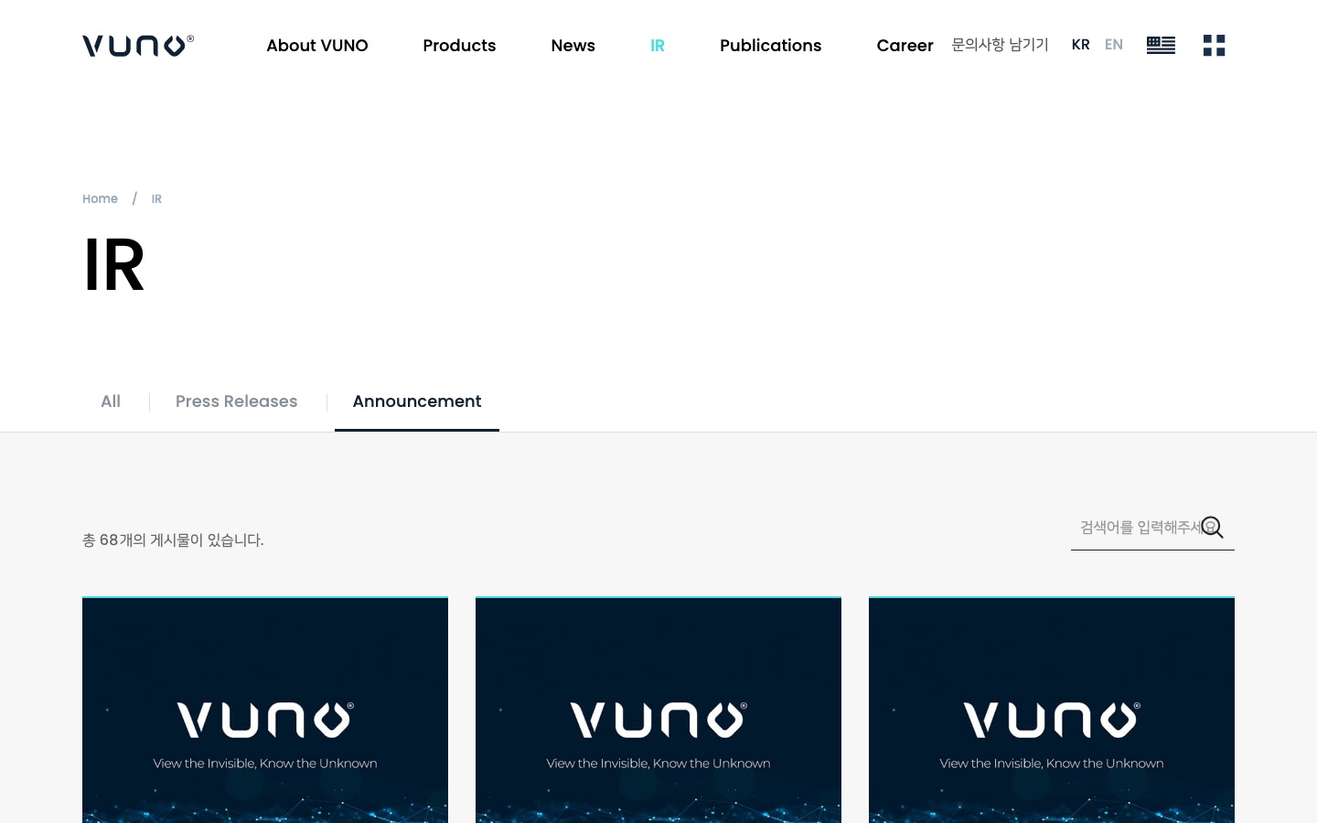The image size is (1317, 823).
Task: Go to Home breadcrumb link
Action: (x=101, y=198)
